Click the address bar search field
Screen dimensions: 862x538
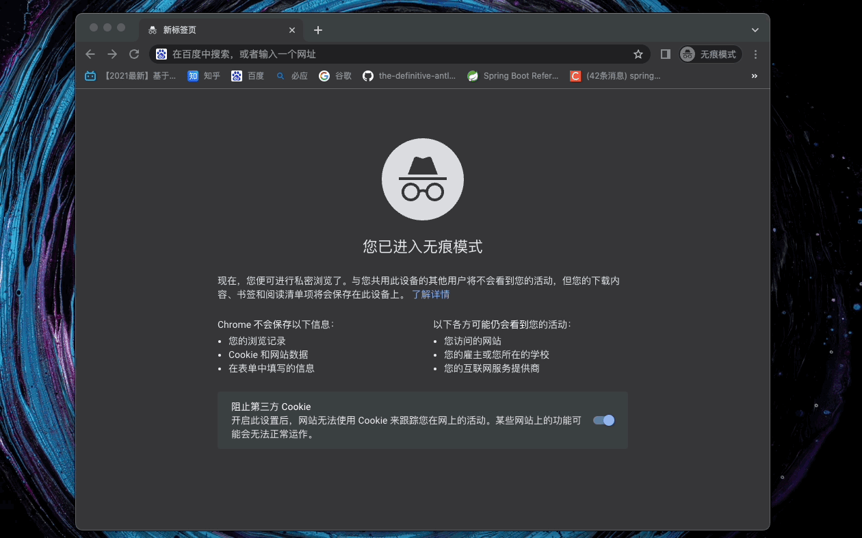[397, 54]
